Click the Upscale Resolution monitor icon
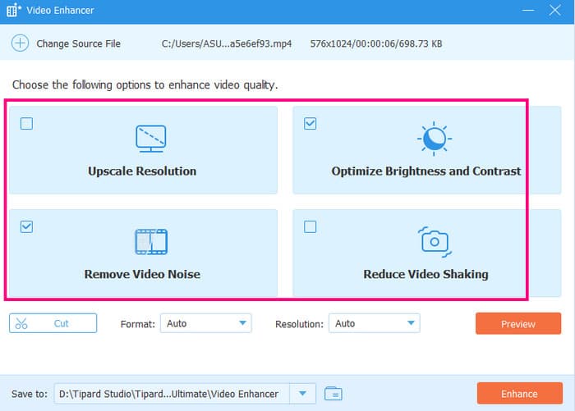Image resolution: width=575 pixels, height=411 pixels. [150, 139]
